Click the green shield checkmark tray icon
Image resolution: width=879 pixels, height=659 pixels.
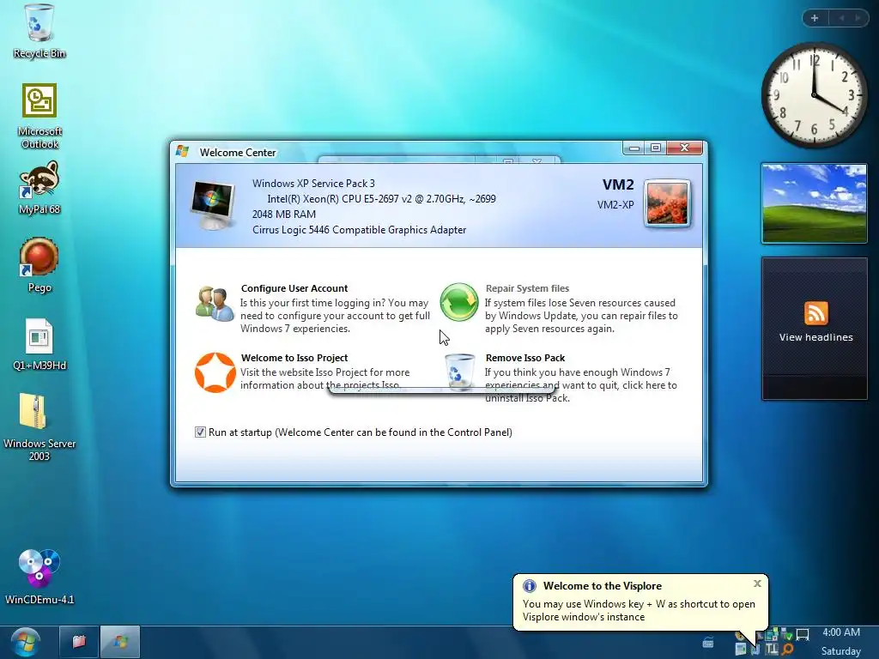[786, 636]
